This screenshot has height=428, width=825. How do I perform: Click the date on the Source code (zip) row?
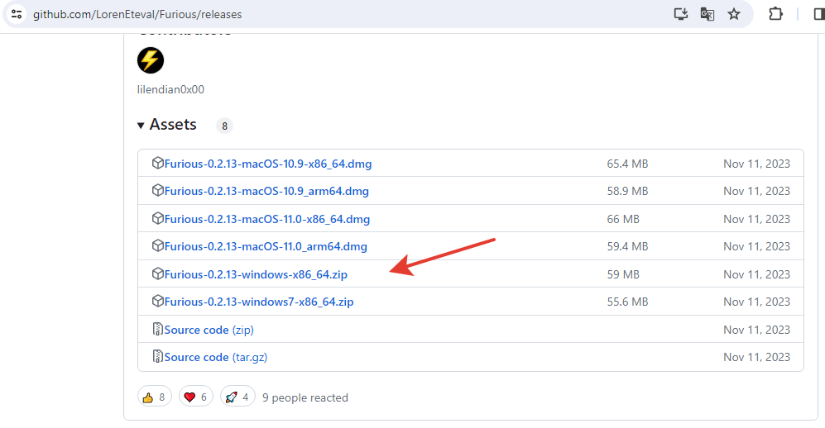[756, 330]
